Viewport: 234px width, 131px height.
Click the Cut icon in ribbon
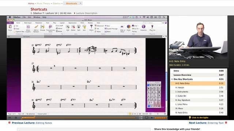click(x=15, y=26)
